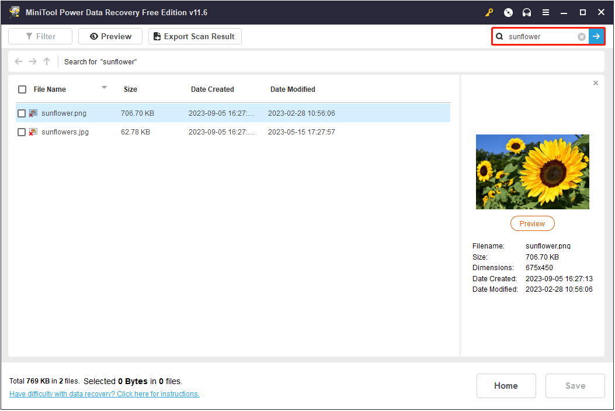Click the headphones support icon
Viewport: 615px width, 411px height.
pos(526,12)
